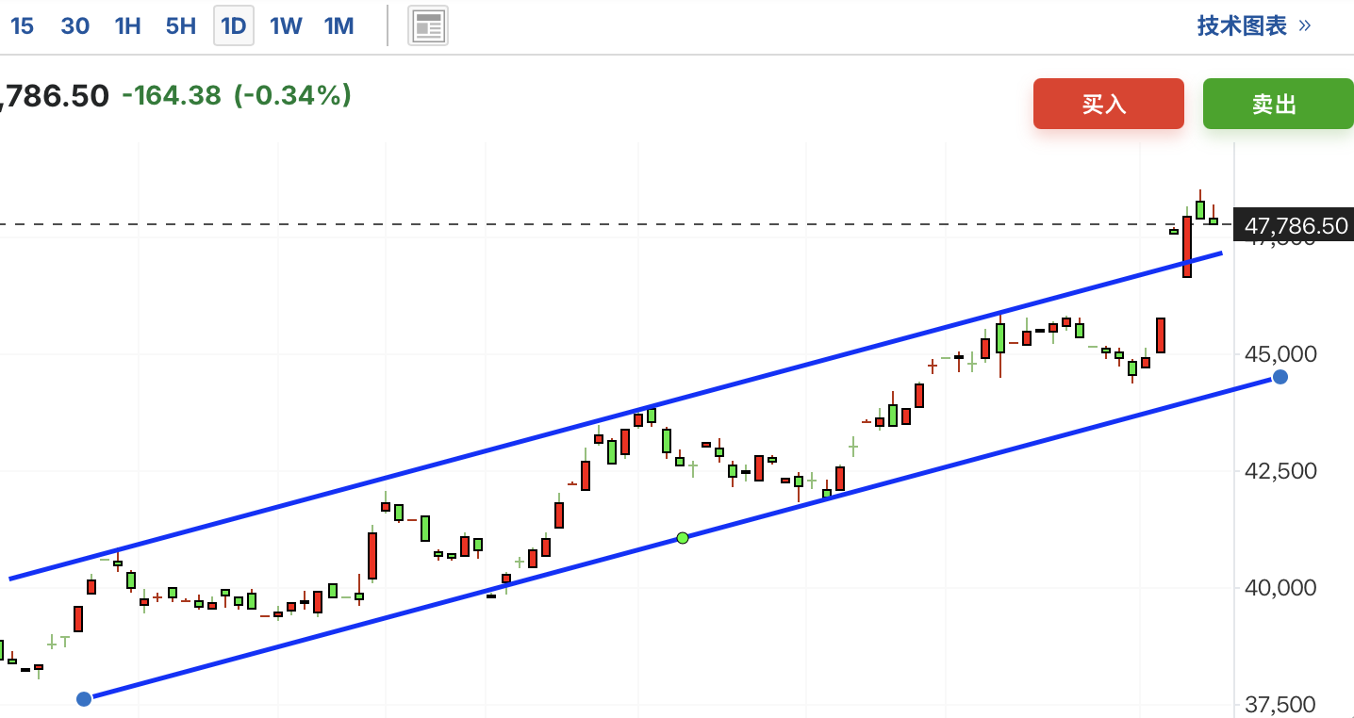Click the -164.38 (-0.34%) change value
The image size is (1354, 718).
(x=237, y=95)
